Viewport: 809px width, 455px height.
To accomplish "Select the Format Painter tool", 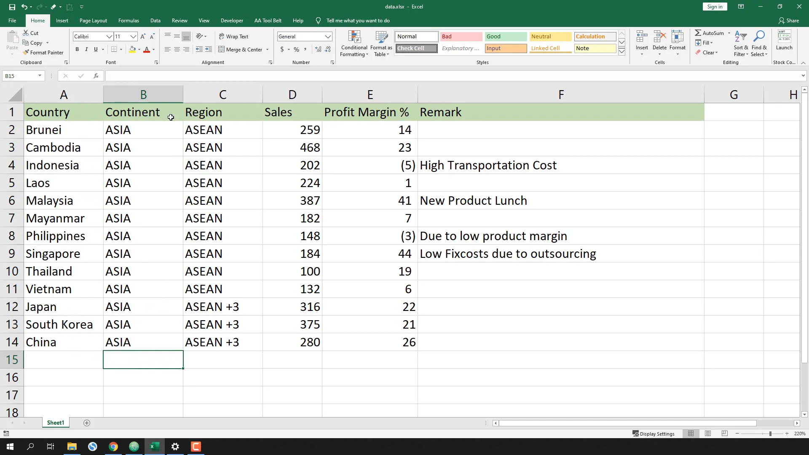I will (43, 52).
